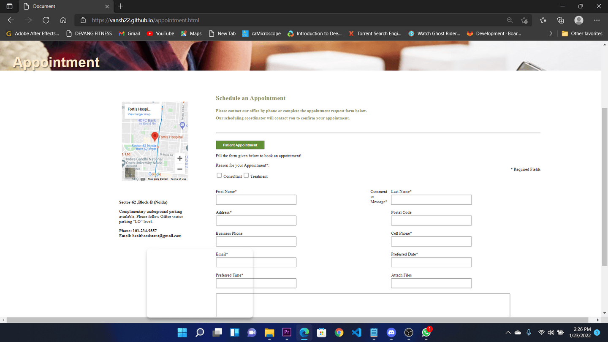
Task: Open the tab actions menu
Action: (x=10, y=6)
